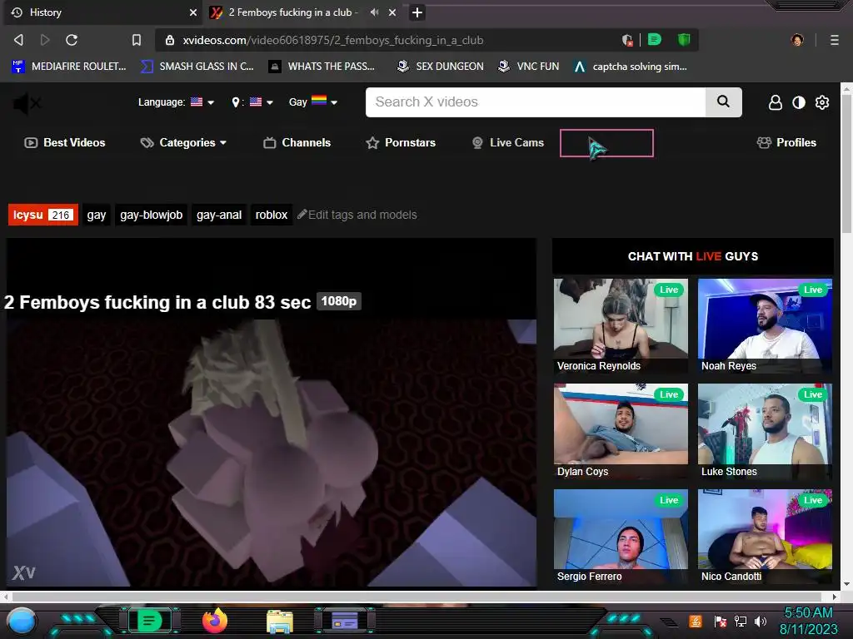Open File Explorer from the taskbar

point(280,622)
